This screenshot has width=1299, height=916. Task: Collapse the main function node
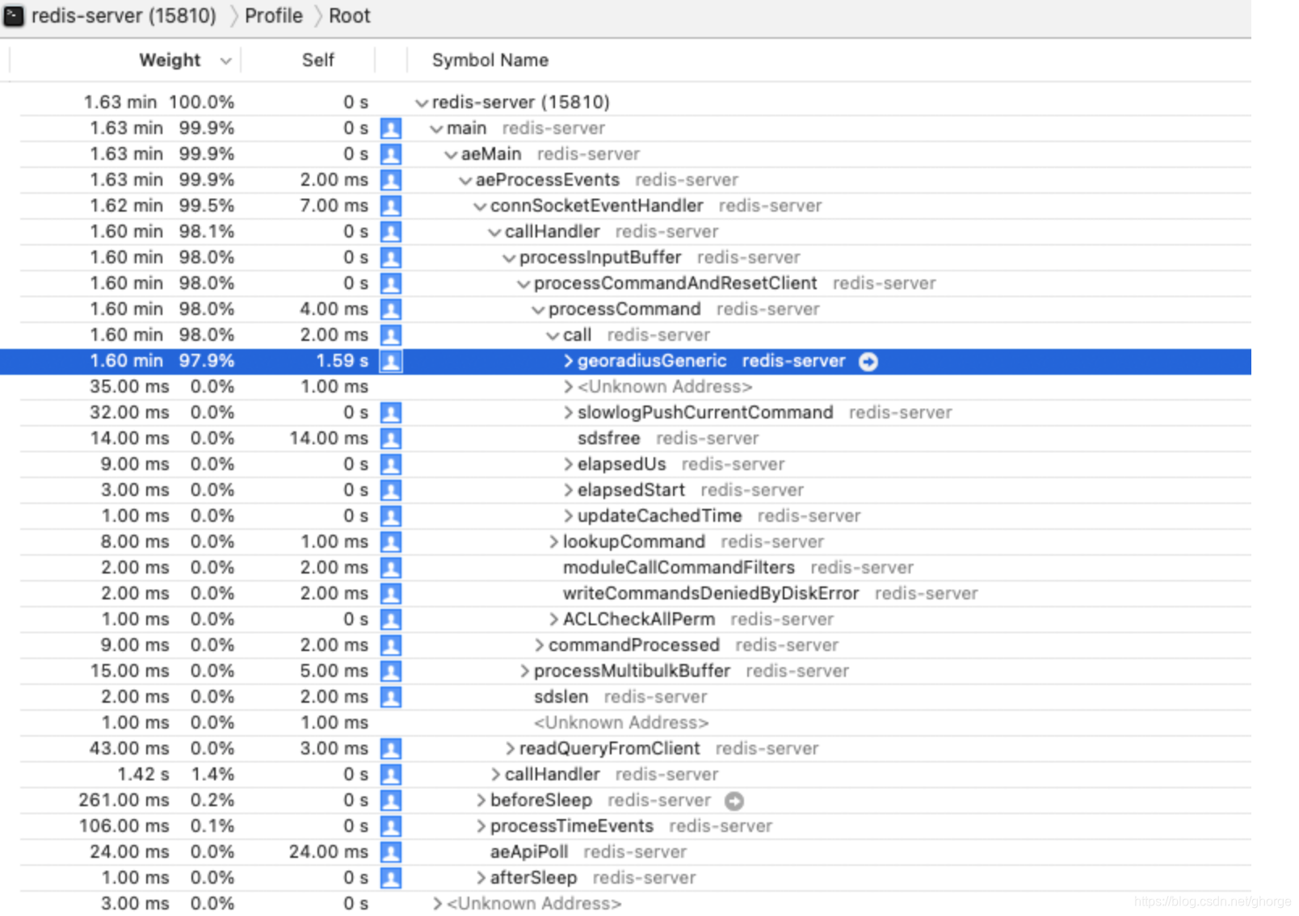[436, 129]
